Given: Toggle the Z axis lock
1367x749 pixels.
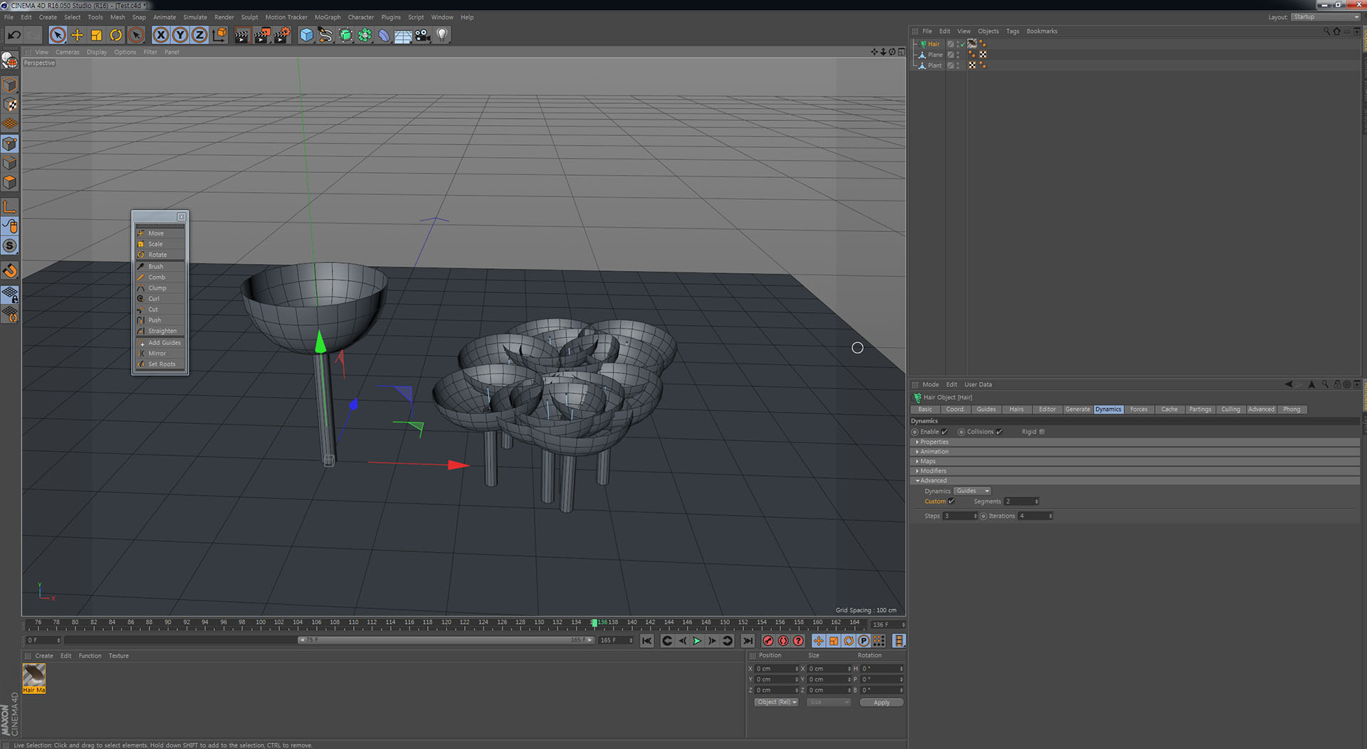Looking at the screenshot, I should pyautogui.click(x=199, y=35).
